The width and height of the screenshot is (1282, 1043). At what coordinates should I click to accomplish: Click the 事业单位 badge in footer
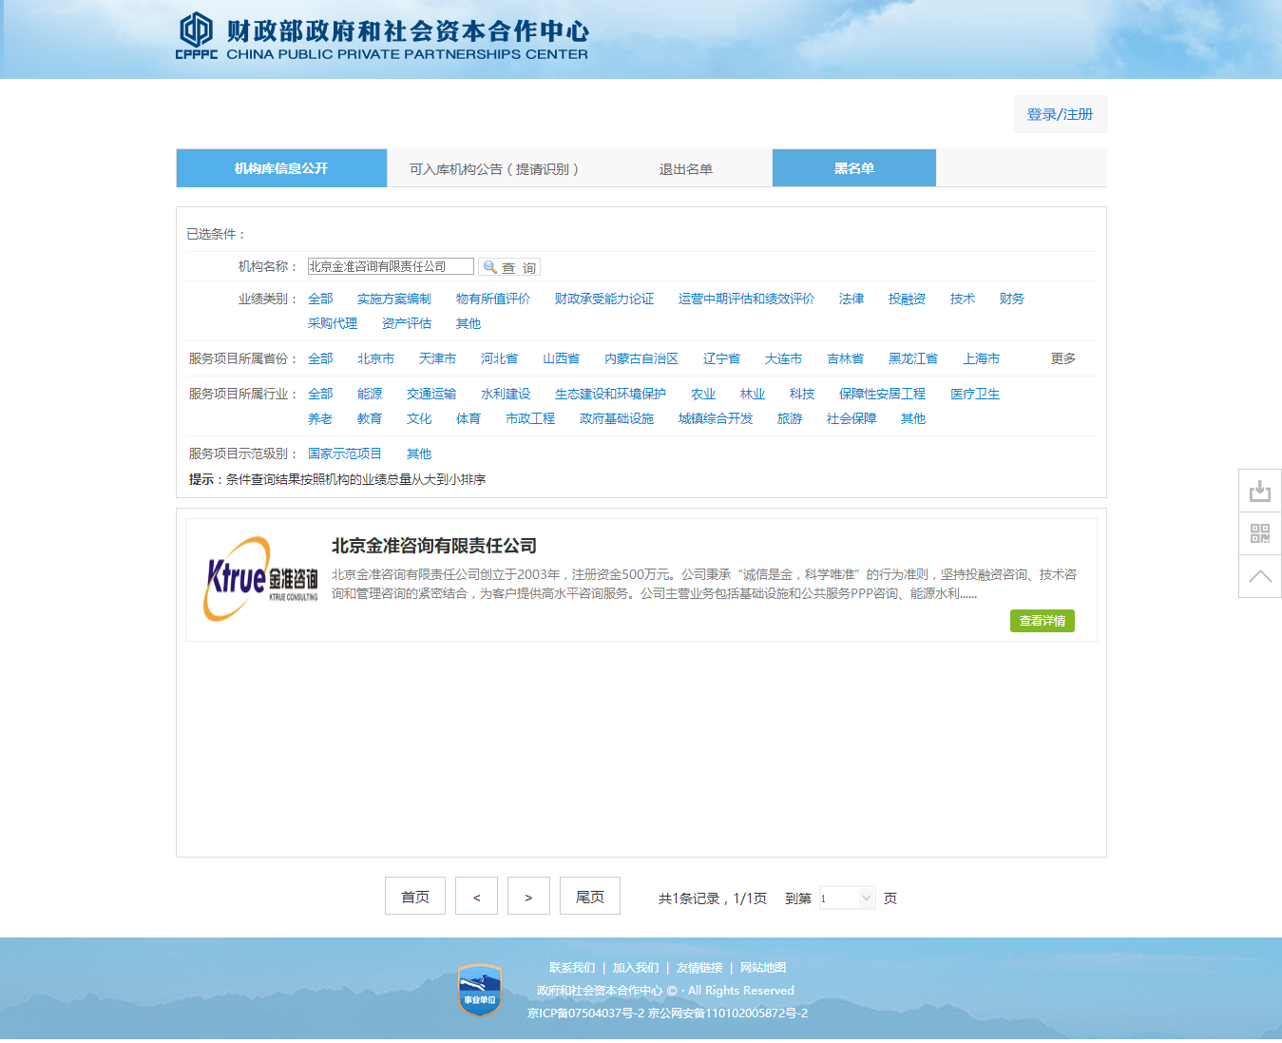coord(479,991)
